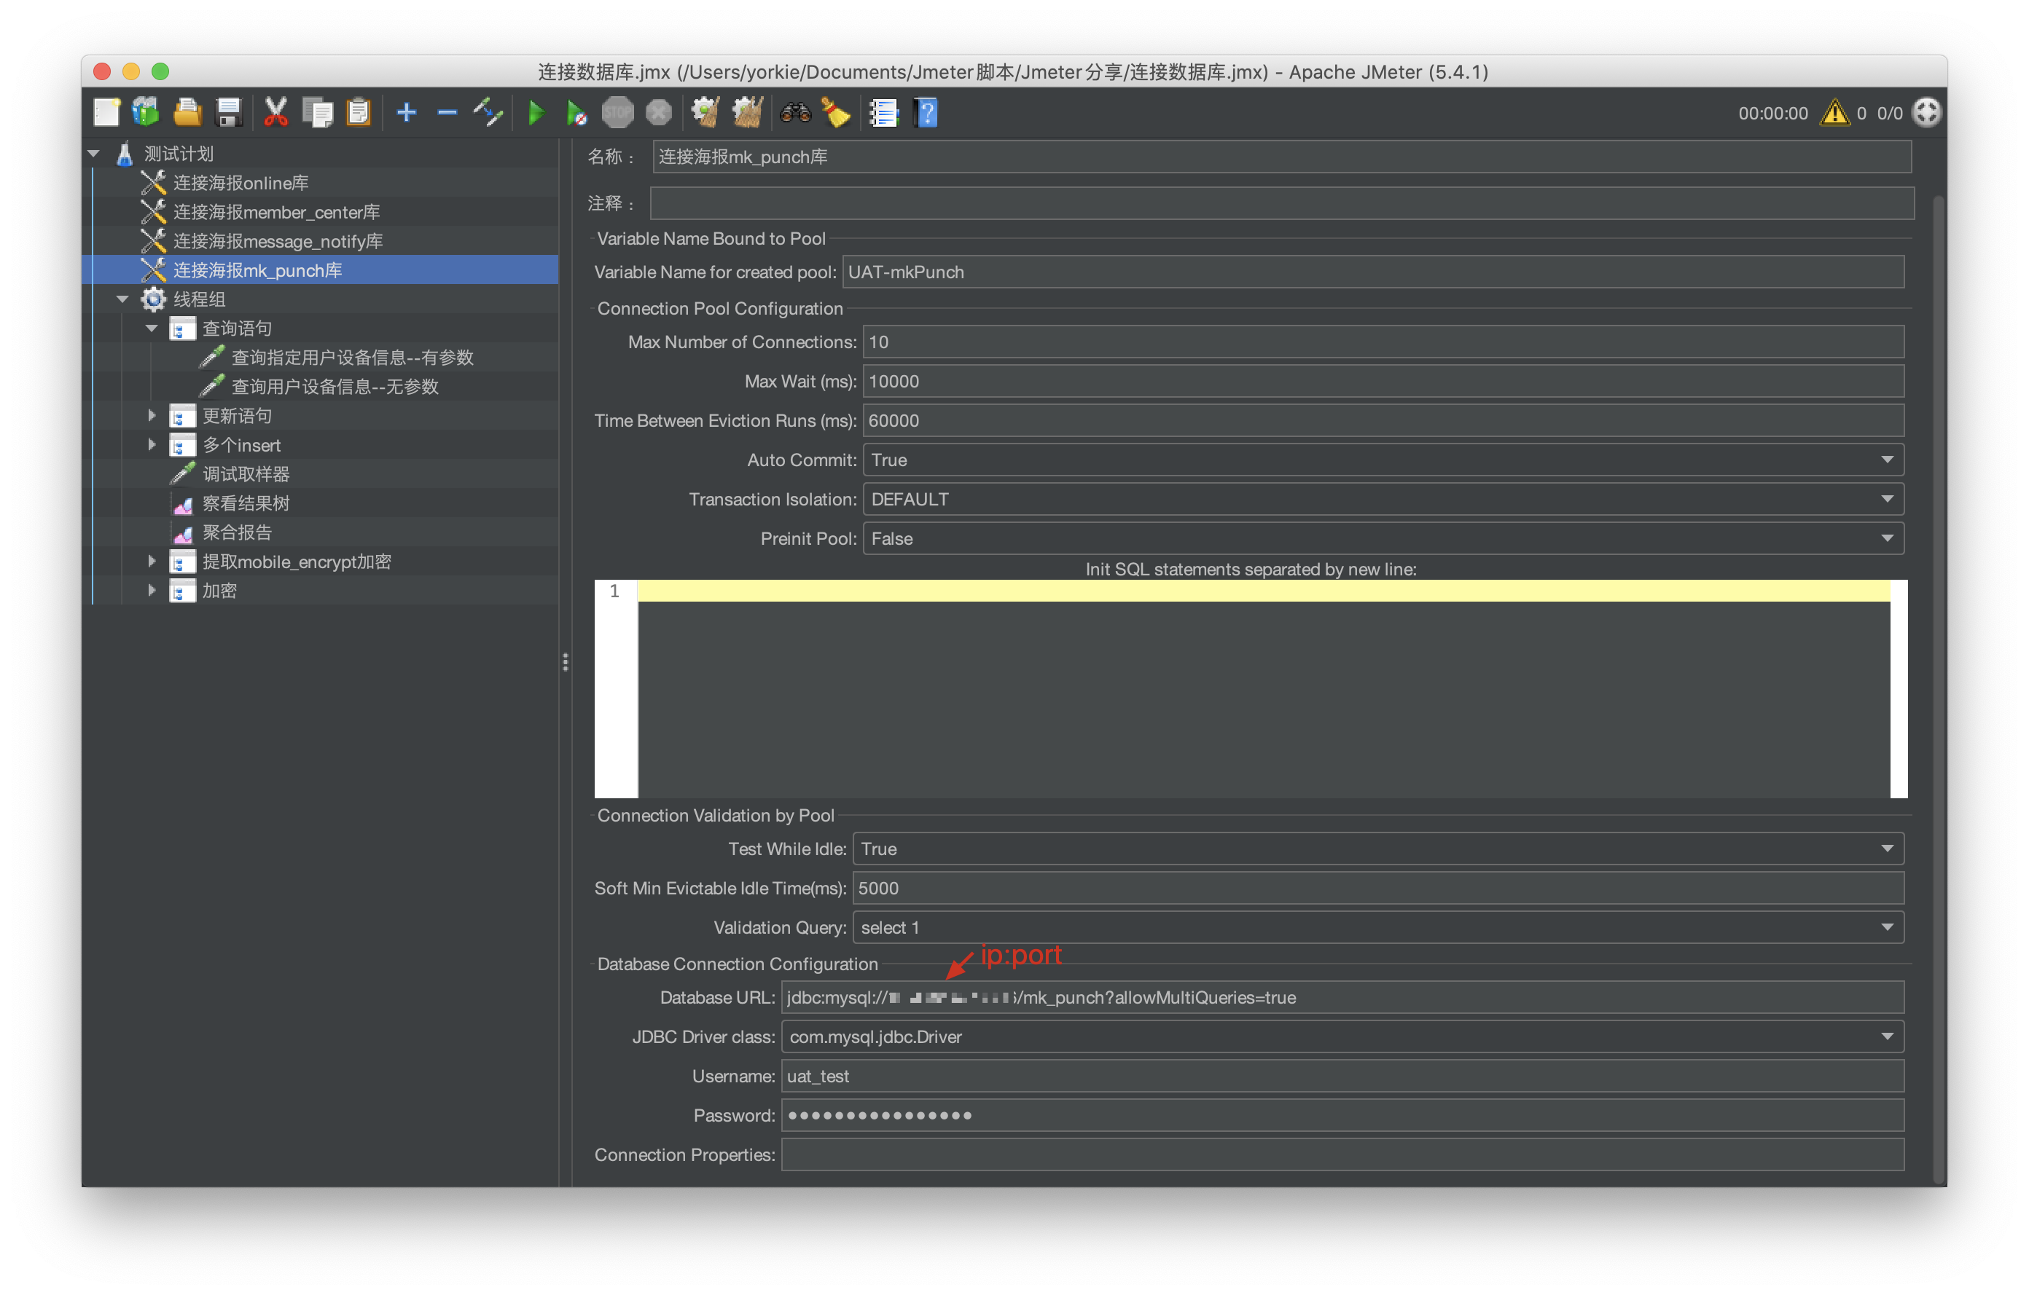Click the yellow warning log toggle
The height and width of the screenshot is (1295, 2029).
tap(1834, 113)
